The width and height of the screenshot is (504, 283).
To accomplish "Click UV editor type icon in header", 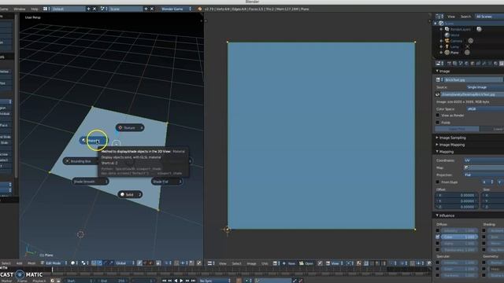I will point(210,263).
